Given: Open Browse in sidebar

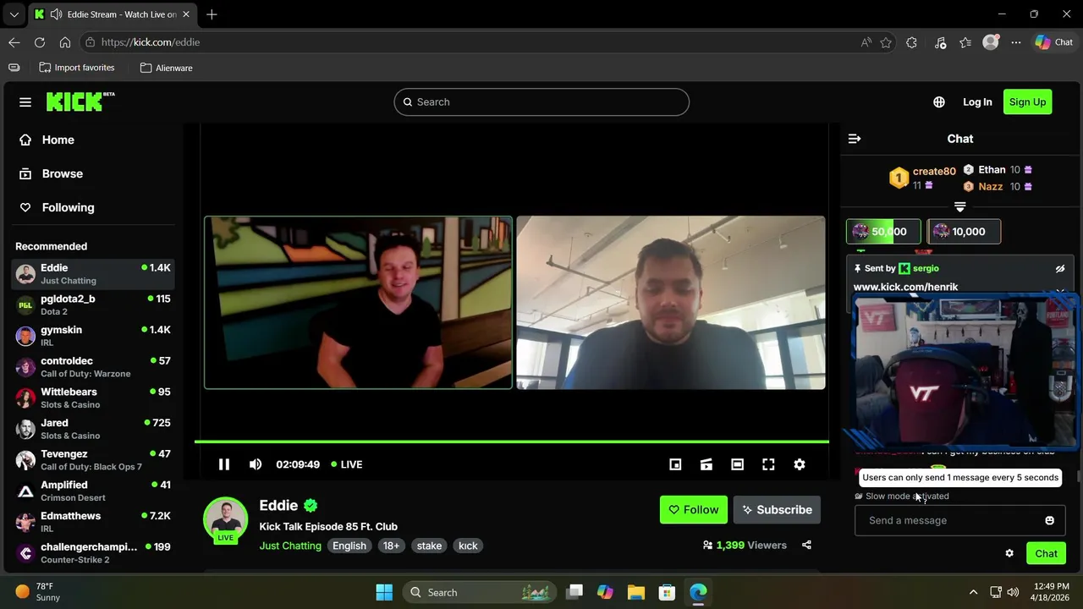Looking at the screenshot, I should coord(93,173).
